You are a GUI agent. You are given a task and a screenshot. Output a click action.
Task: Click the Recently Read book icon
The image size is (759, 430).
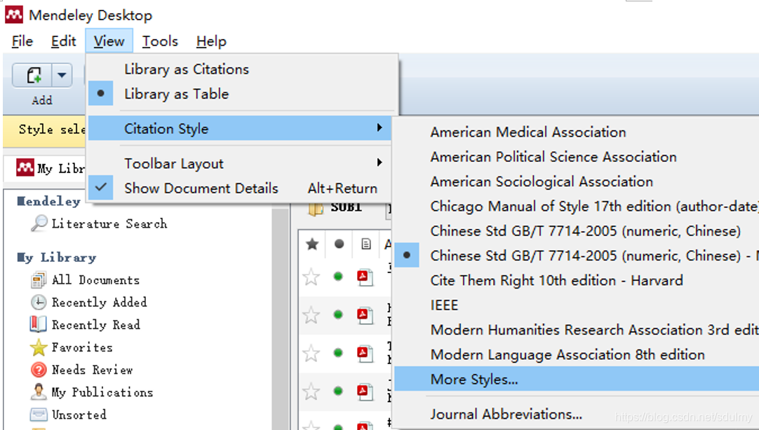[39, 324]
